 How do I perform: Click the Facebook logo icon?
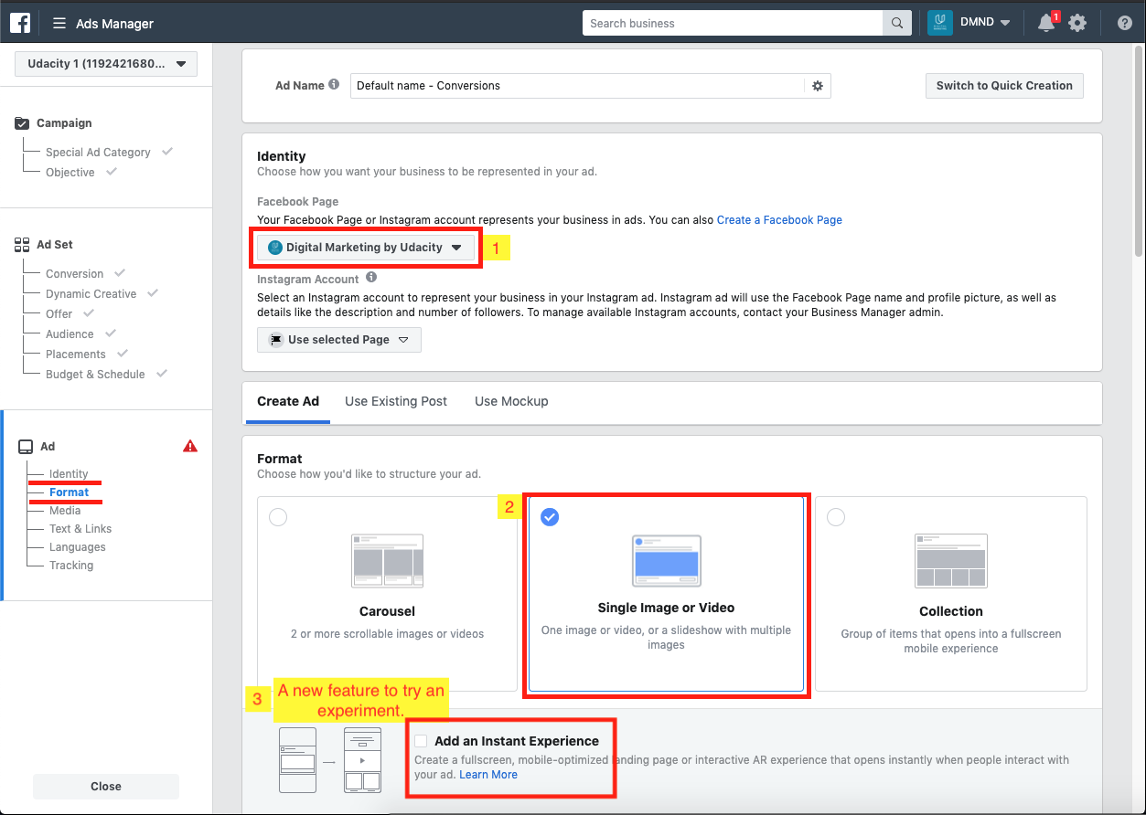coord(21,23)
